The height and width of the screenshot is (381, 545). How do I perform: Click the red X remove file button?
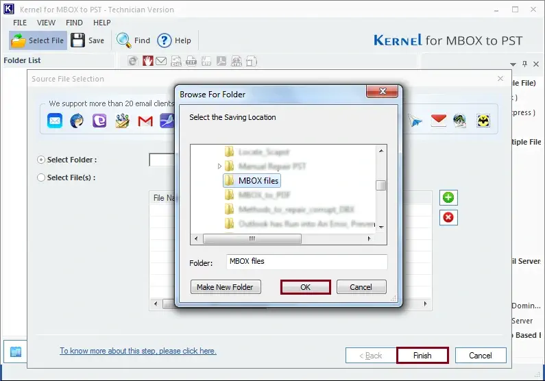[448, 217]
